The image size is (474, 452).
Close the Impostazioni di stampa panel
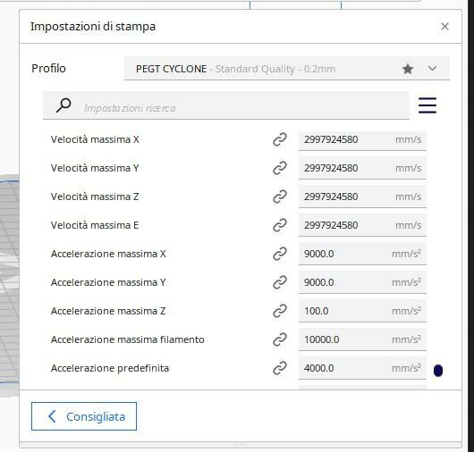pos(444,27)
